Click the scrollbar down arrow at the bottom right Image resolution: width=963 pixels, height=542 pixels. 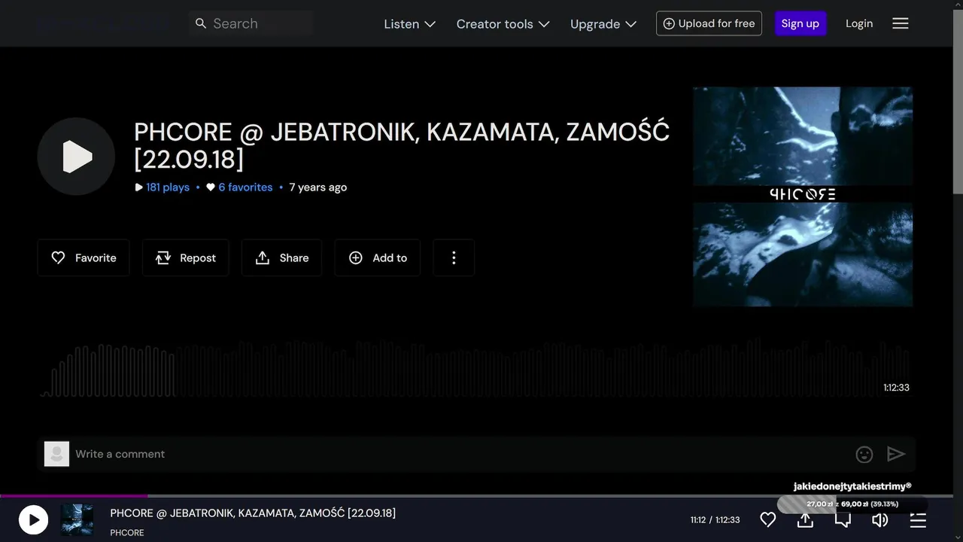click(x=958, y=537)
